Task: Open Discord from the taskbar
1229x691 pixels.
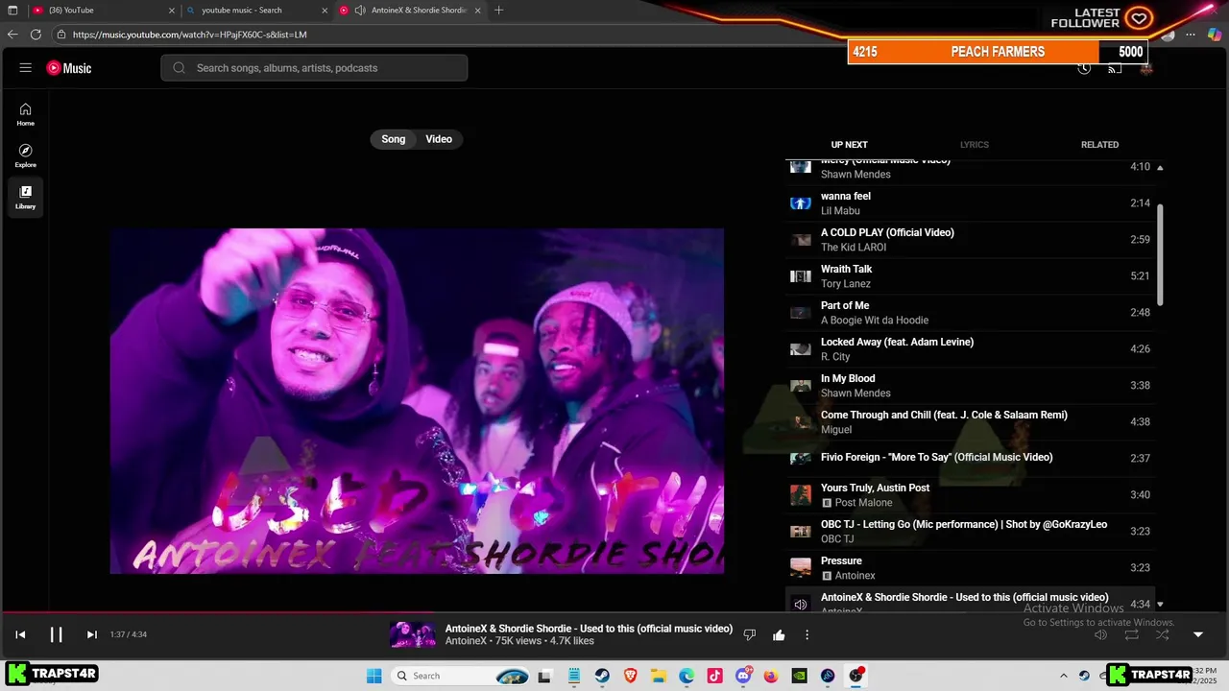Action: click(x=743, y=676)
